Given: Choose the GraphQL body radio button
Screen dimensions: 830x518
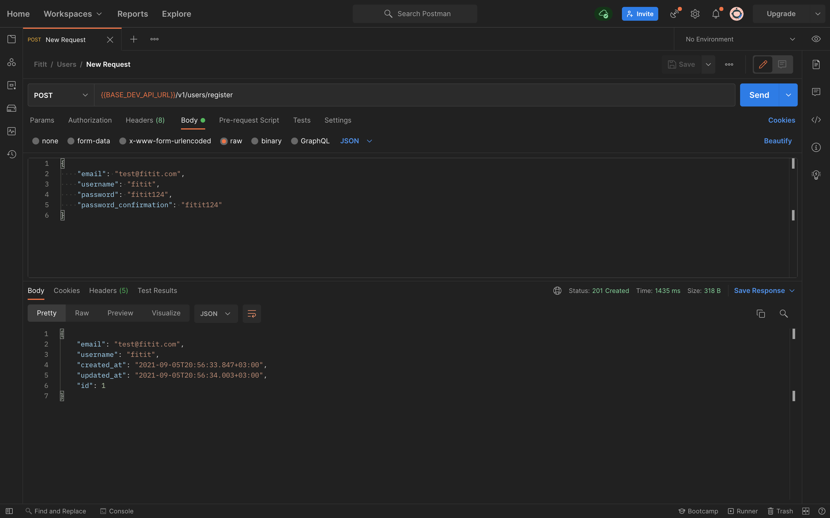Looking at the screenshot, I should click(294, 141).
